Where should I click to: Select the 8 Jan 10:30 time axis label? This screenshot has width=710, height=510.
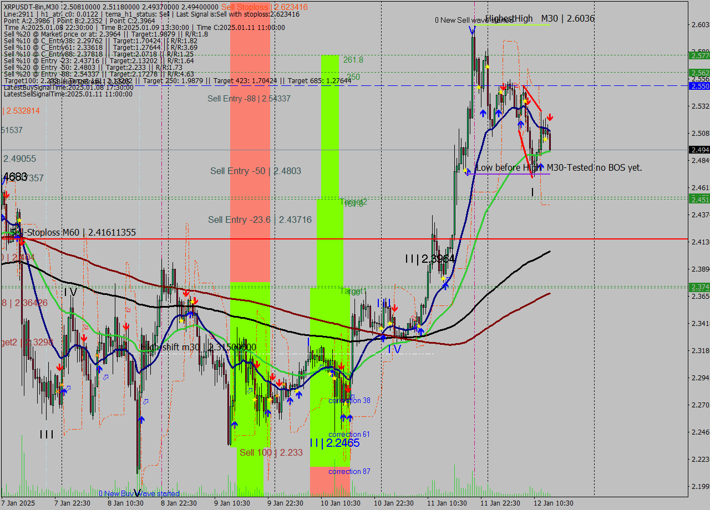tap(125, 503)
